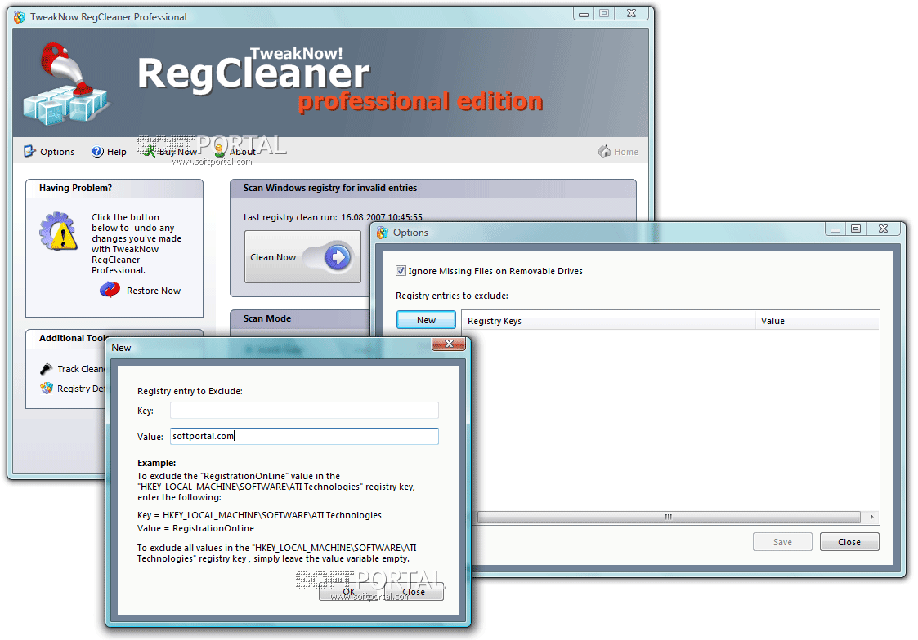
Task: Click the right scroll arrow of exclusion list
Action: (871, 517)
